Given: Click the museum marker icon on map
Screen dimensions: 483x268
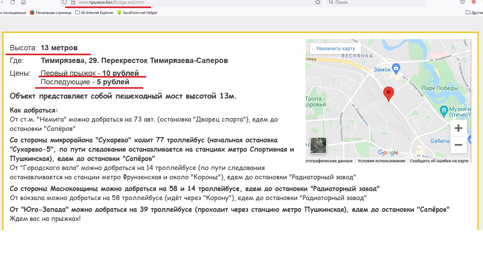Looking at the screenshot, I should coord(444,110).
